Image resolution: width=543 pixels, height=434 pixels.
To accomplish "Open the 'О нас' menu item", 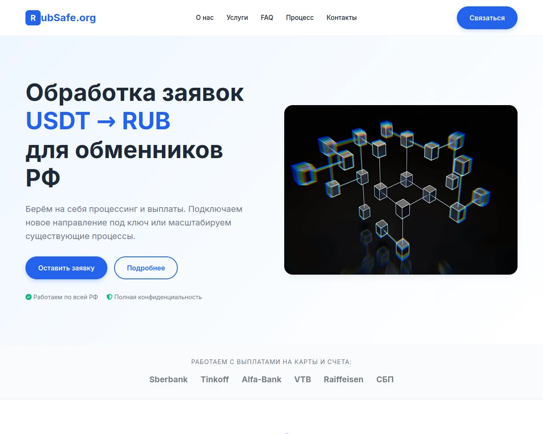I will 205,18.
